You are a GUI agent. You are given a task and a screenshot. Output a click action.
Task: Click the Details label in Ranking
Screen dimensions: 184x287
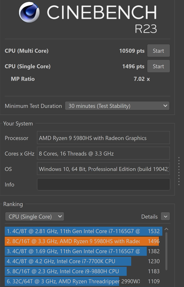149,217
